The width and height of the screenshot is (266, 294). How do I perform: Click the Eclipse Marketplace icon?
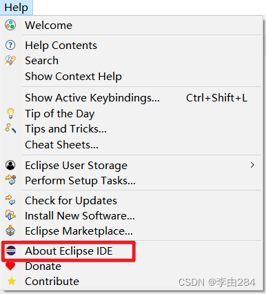click(10, 231)
